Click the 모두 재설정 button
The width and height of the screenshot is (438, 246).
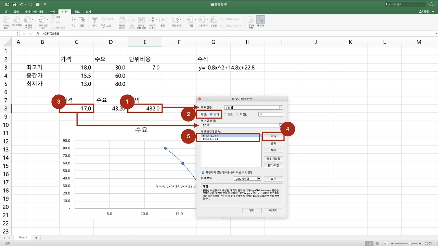273,159
